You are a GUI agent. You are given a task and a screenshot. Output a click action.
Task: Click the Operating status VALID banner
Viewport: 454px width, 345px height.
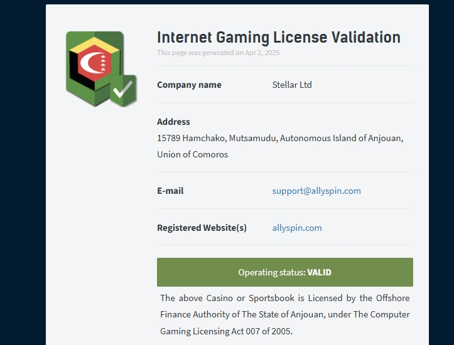click(x=285, y=272)
